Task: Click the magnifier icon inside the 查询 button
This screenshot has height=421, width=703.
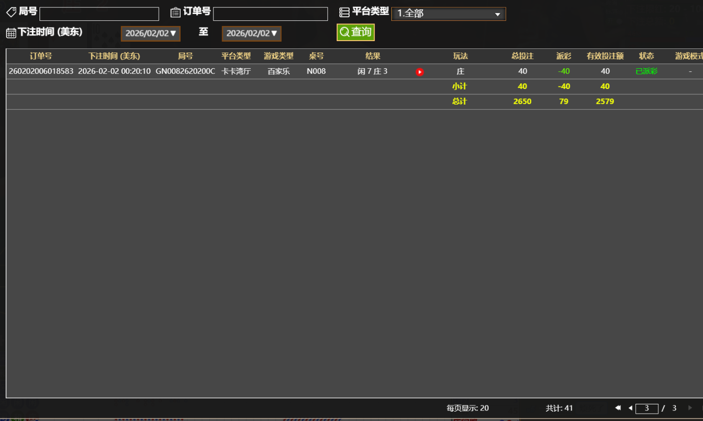Action: click(x=343, y=32)
